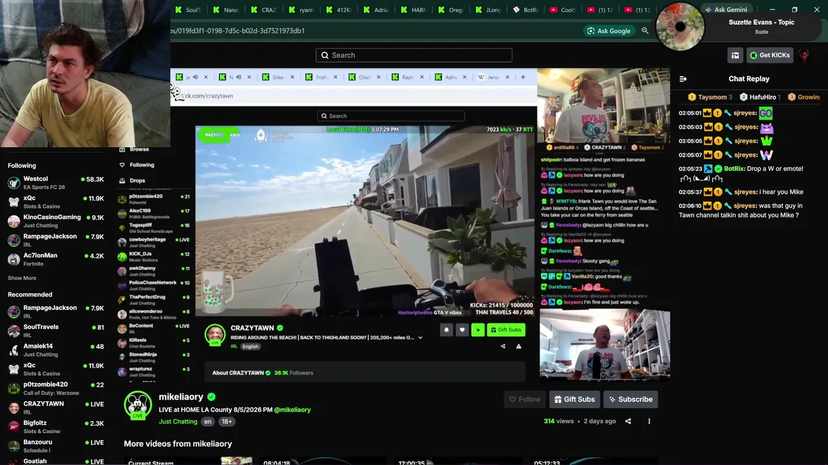Open xQc in the Recommended list

pos(56,369)
